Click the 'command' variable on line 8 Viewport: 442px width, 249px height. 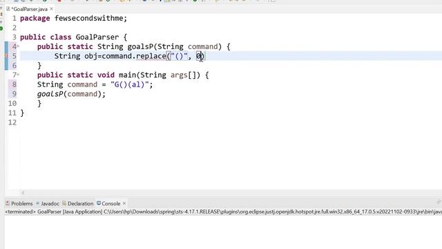pyautogui.click(x=82, y=84)
